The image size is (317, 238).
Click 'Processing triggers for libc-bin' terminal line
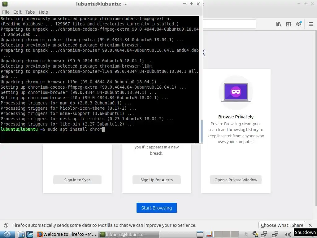67,124
